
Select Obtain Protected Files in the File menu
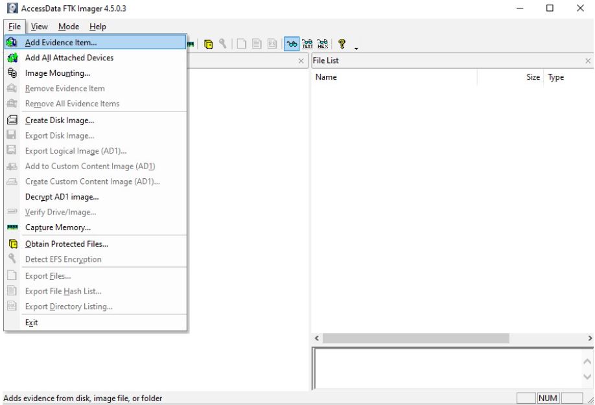pos(95,244)
